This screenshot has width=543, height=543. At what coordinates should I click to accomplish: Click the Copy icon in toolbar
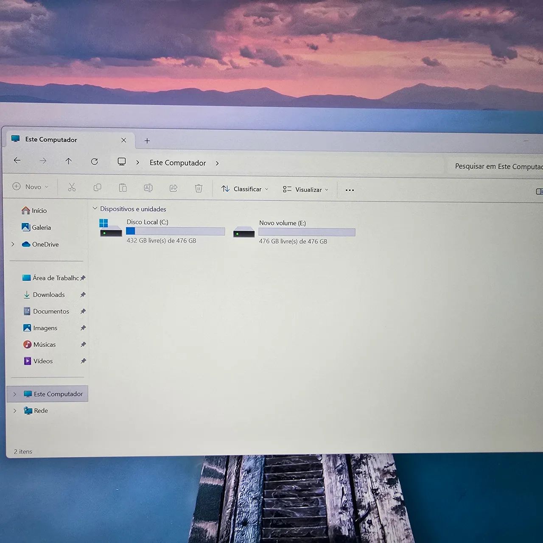point(97,188)
